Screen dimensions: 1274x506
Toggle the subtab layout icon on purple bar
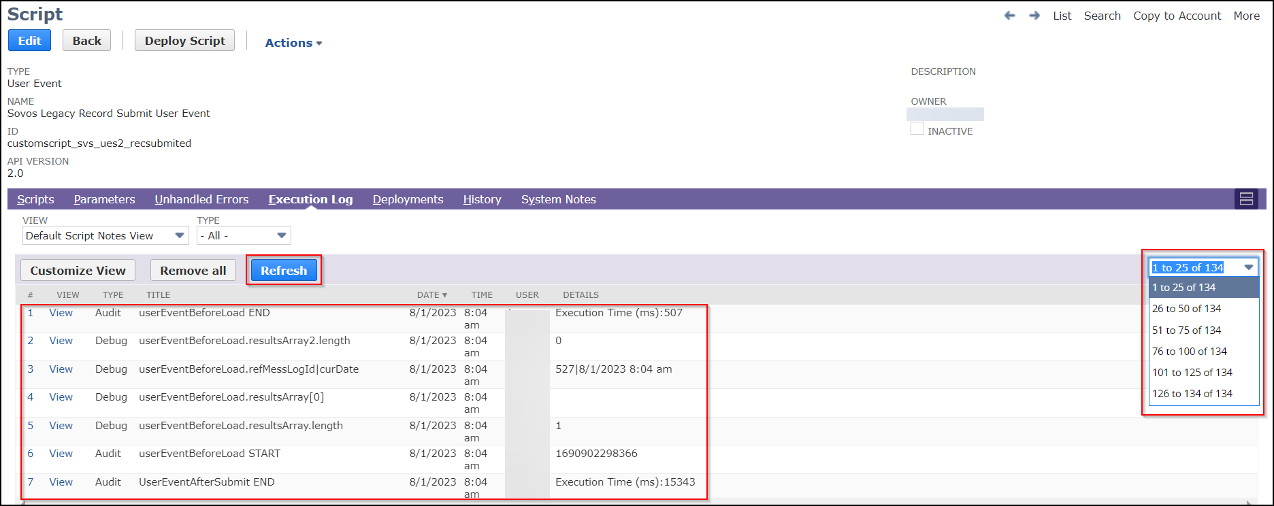[x=1246, y=199]
